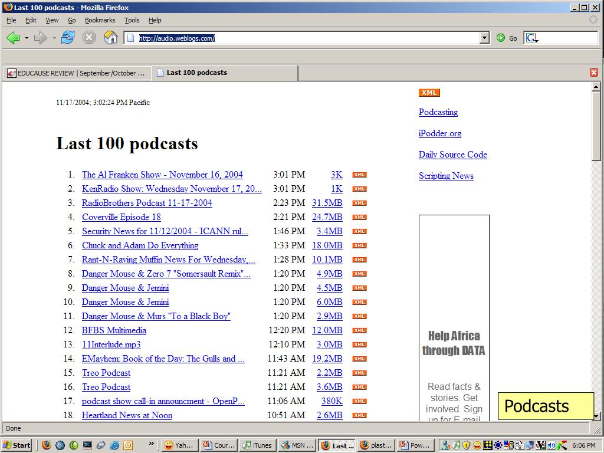This screenshot has height=453, width=604.
Task: Open the View menu
Action: pyautogui.click(x=52, y=20)
